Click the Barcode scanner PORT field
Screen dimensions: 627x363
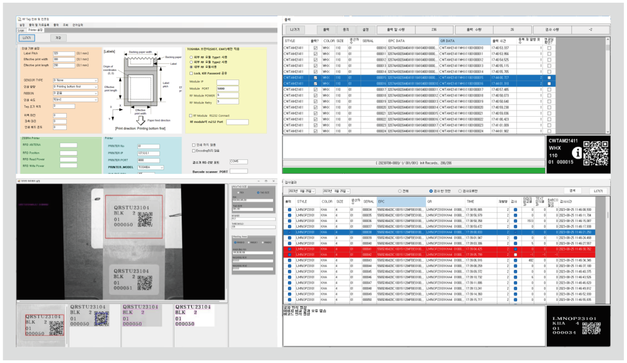tap(238, 171)
